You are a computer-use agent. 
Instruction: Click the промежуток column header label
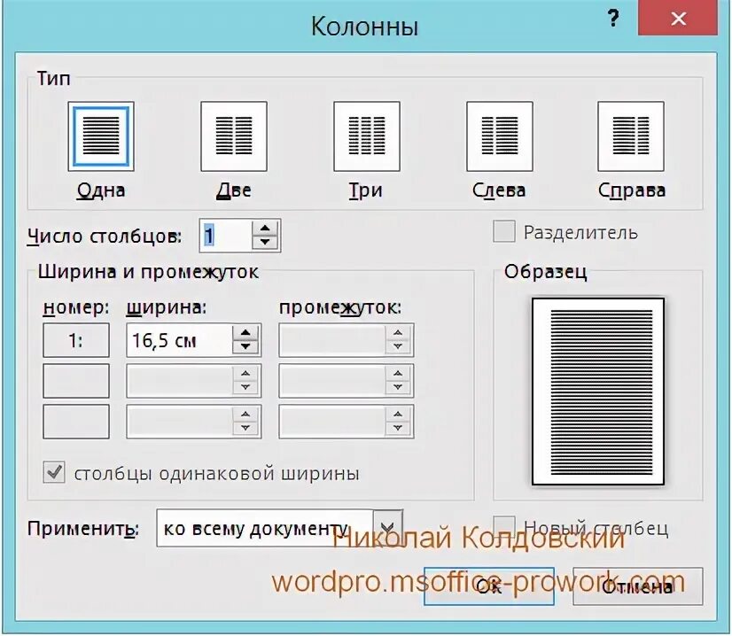pos(340,308)
